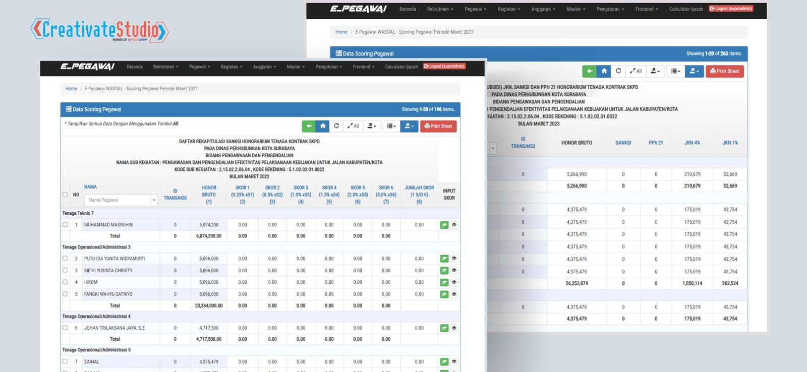807x372 pixels.
Task: Check the box for FANGKI WAHYU SATRIYO
Action: tap(65, 294)
